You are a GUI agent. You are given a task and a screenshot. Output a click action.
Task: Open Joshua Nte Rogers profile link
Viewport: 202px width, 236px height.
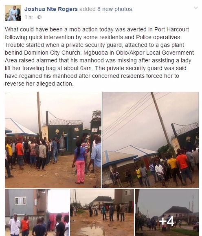point(51,9)
